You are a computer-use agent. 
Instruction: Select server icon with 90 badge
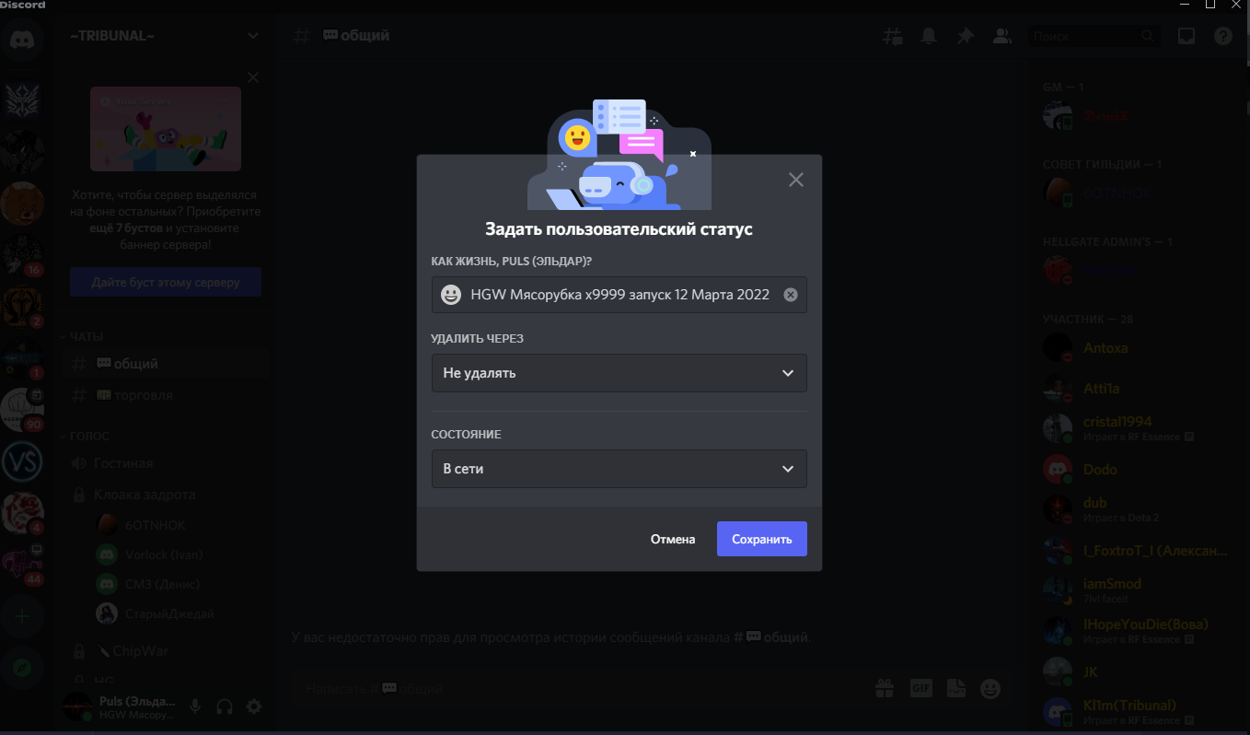click(22, 411)
